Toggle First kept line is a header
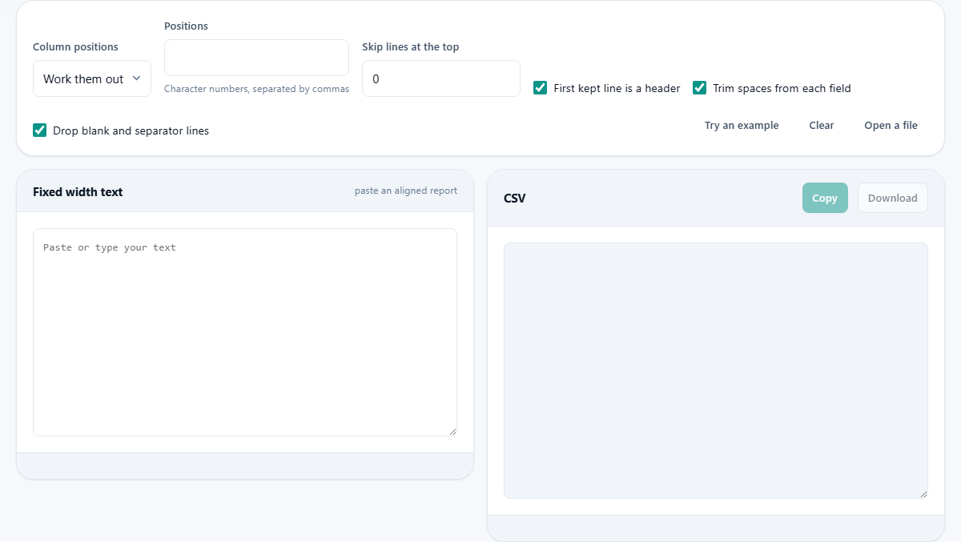The height and width of the screenshot is (542, 961). pyautogui.click(x=541, y=88)
